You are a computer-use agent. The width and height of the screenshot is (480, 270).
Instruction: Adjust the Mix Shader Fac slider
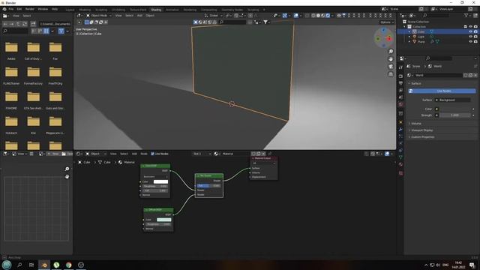pyautogui.click(x=209, y=185)
